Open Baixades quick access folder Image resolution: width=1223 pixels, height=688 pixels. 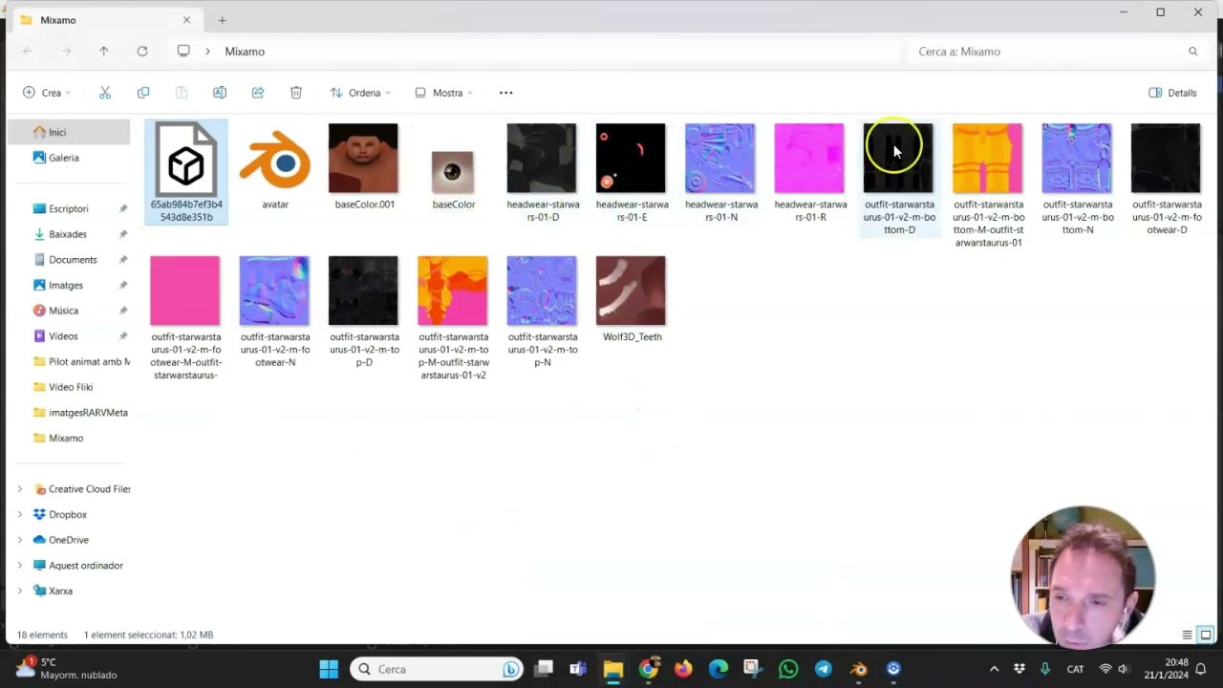point(68,234)
